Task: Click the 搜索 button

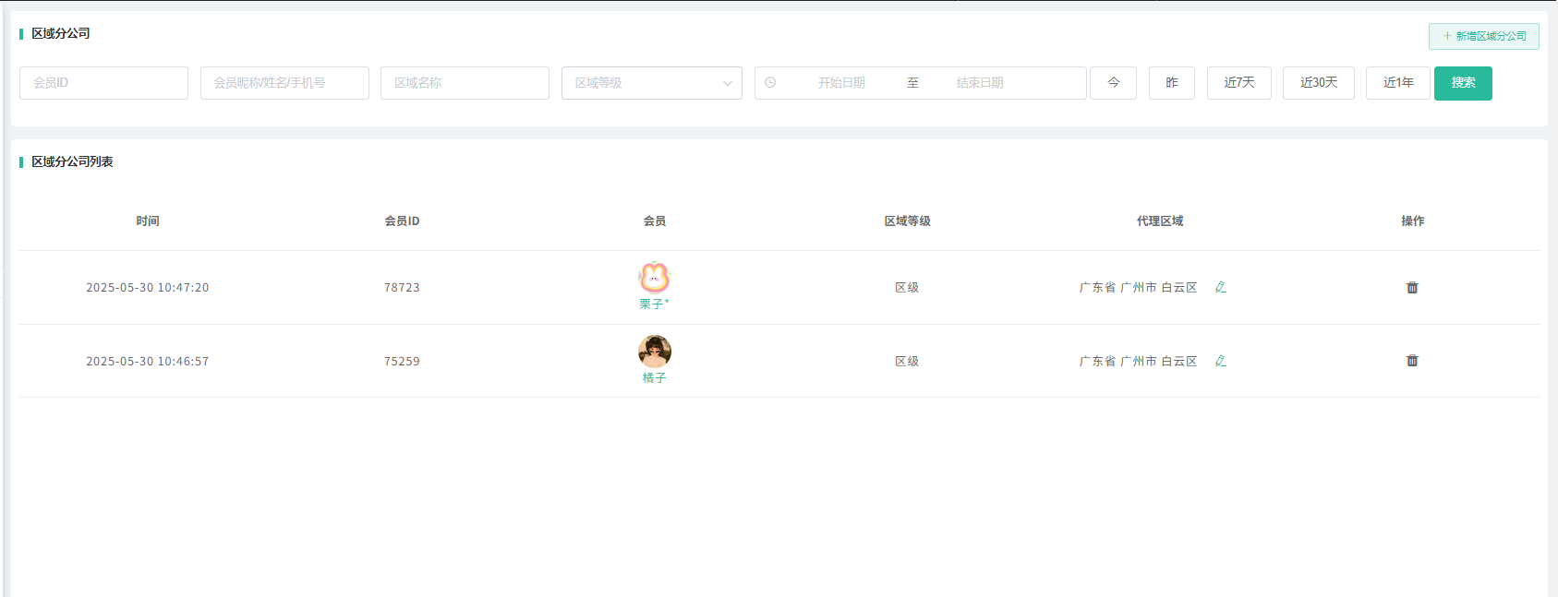Action: (x=1463, y=83)
